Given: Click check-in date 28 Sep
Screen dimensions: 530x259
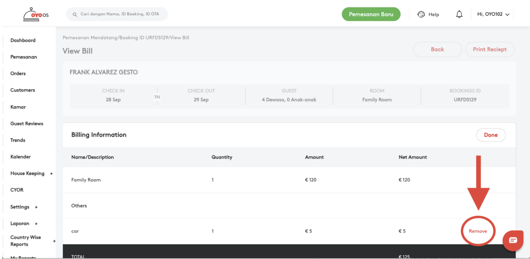Looking at the screenshot, I should tap(113, 100).
